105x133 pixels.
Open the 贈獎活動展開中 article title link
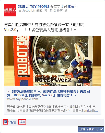click(x=48, y=93)
